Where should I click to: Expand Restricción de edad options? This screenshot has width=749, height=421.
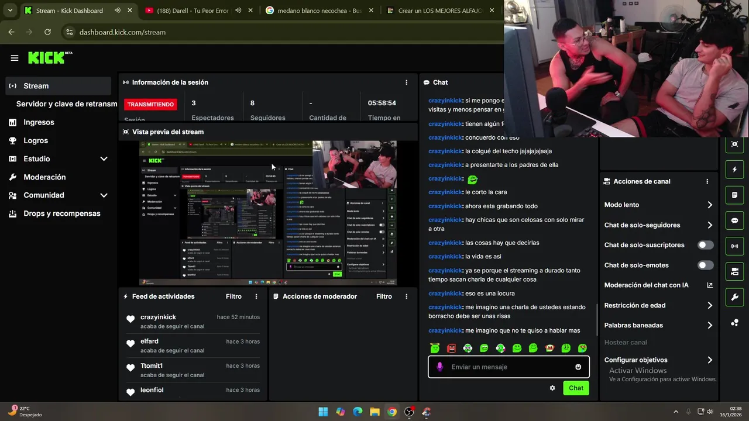[710, 305]
